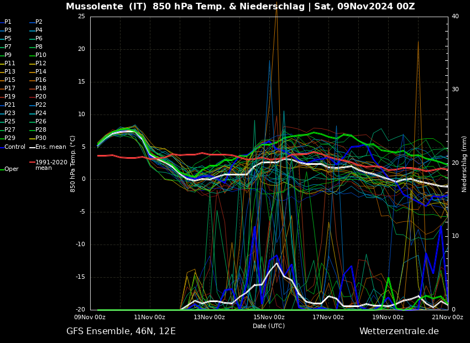Click the P11 legend label

click(9, 63)
